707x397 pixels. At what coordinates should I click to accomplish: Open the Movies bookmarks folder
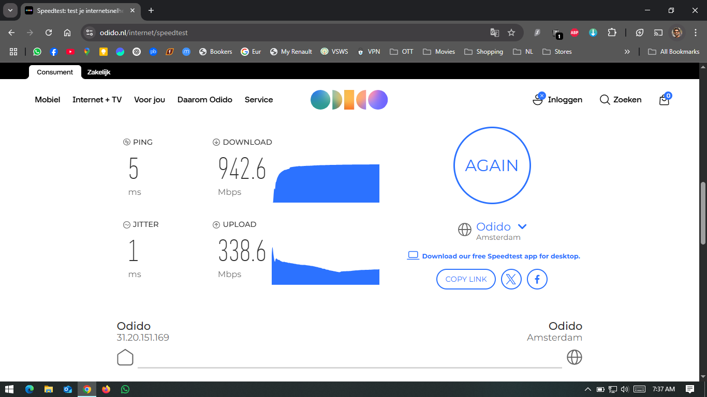439,52
